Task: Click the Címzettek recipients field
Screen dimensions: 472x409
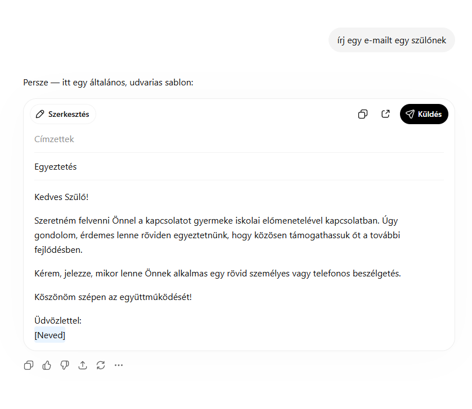Action: pos(239,139)
